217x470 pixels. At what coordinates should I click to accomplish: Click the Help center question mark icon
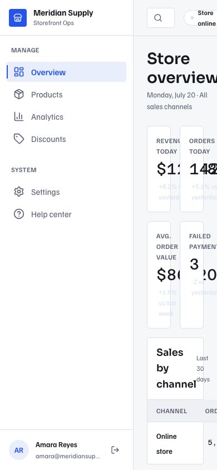pyautogui.click(x=19, y=214)
